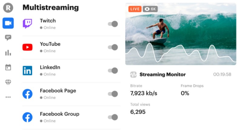The height and width of the screenshot is (131, 237).
Task: Click the 6K viewer count badge
Action: (x=150, y=9)
